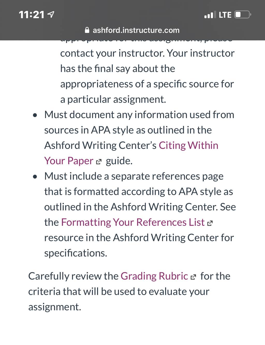This screenshot has height=345, width=265.
Task: Tap the LTE network indicator
Action: pos(225,15)
